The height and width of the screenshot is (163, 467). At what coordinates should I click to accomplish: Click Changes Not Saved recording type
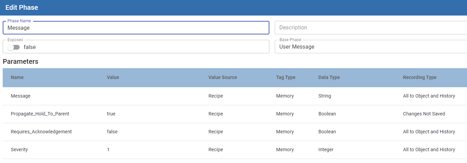click(424, 114)
